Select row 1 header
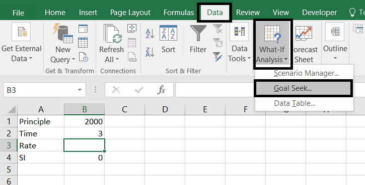Image resolution: width=365 pixels, height=185 pixels. (x=9, y=121)
